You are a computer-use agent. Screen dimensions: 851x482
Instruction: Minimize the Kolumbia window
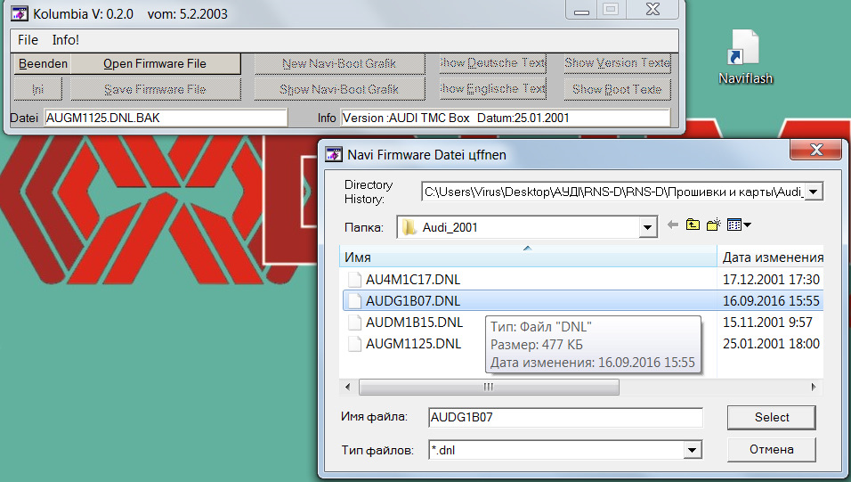[x=581, y=10]
